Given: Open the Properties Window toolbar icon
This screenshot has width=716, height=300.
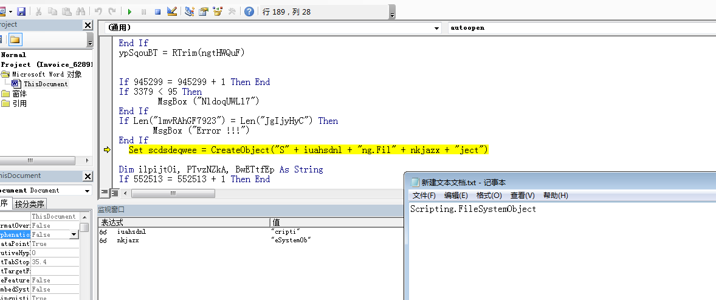Looking at the screenshot, I should (x=204, y=12).
